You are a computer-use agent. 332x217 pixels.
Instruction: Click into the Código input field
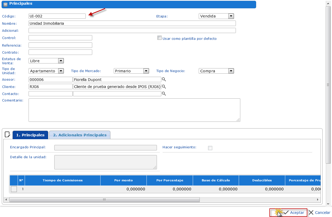click(x=57, y=16)
